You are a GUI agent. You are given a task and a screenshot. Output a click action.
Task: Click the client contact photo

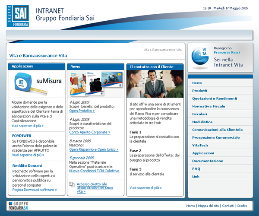[x=155, y=84]
